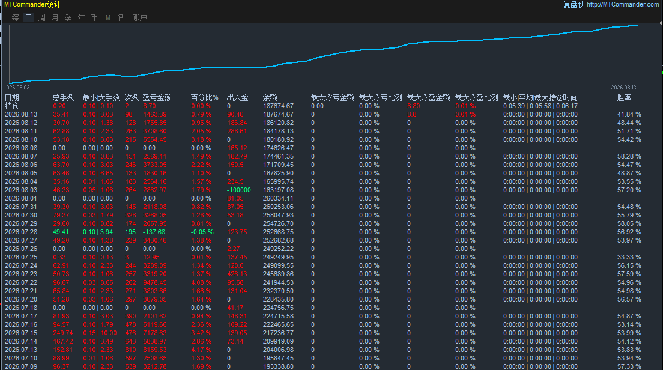Click the 8159.53 profit amount
663x370 pixels.
(155, 350)
